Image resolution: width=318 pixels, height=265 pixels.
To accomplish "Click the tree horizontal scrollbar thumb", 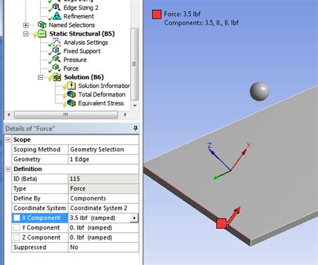I will [x=66, y=115].
